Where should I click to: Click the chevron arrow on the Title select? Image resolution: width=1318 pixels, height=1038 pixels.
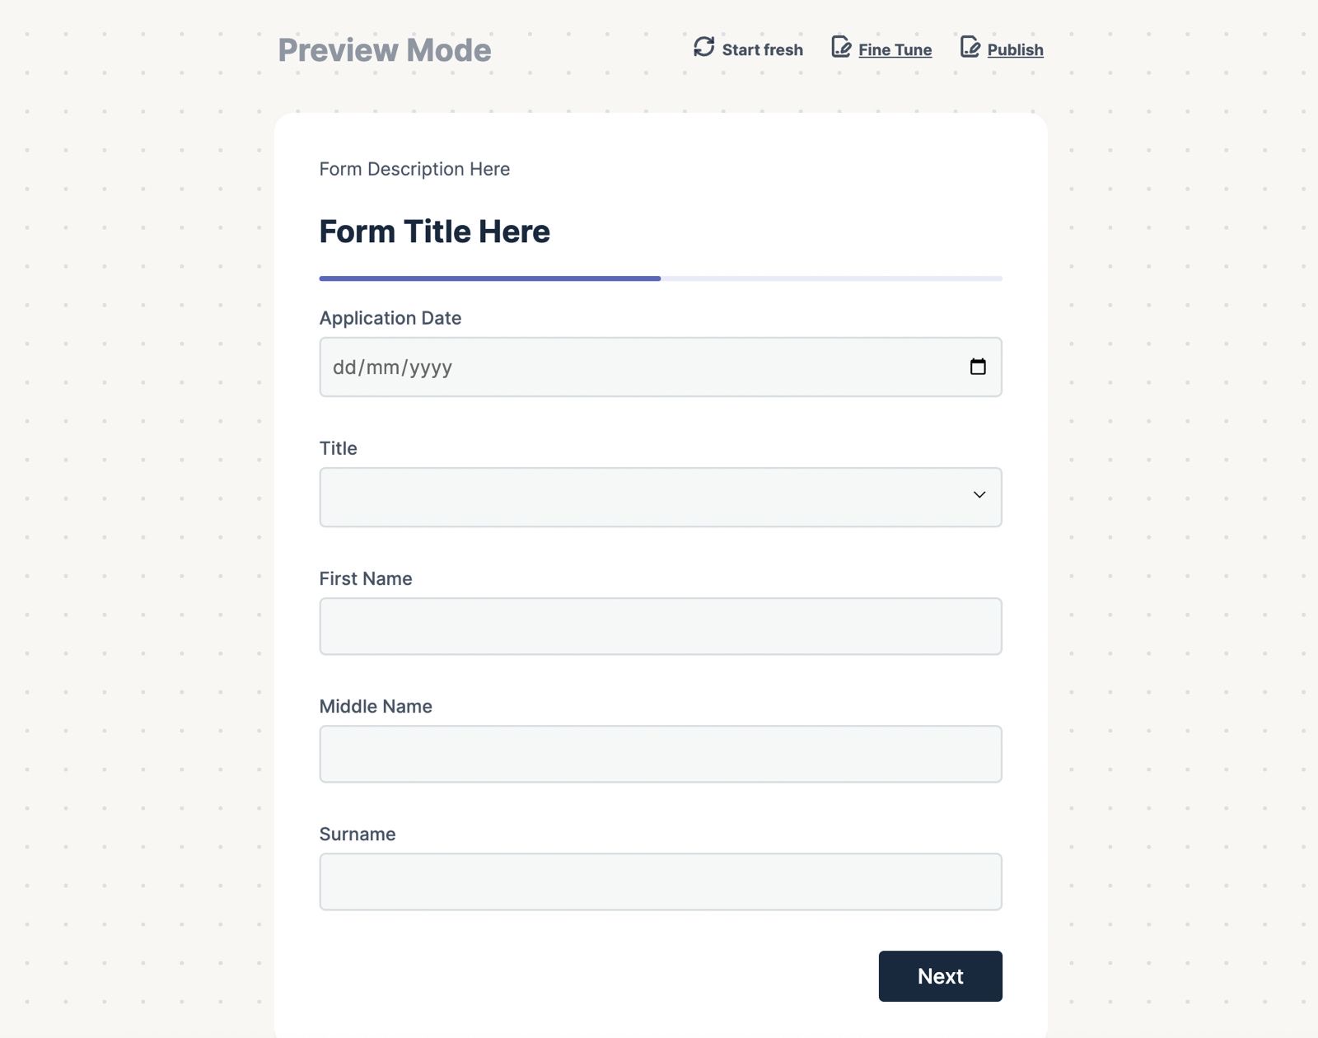[x=979, y=496]
